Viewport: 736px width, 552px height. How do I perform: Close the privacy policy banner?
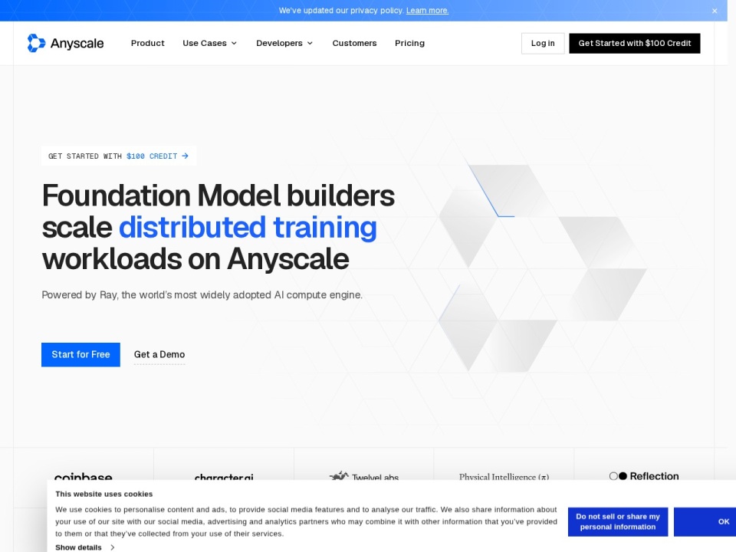click(715, 11)
